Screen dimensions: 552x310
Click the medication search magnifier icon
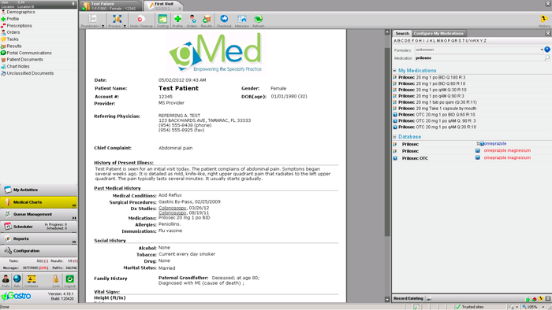point(546,58)
